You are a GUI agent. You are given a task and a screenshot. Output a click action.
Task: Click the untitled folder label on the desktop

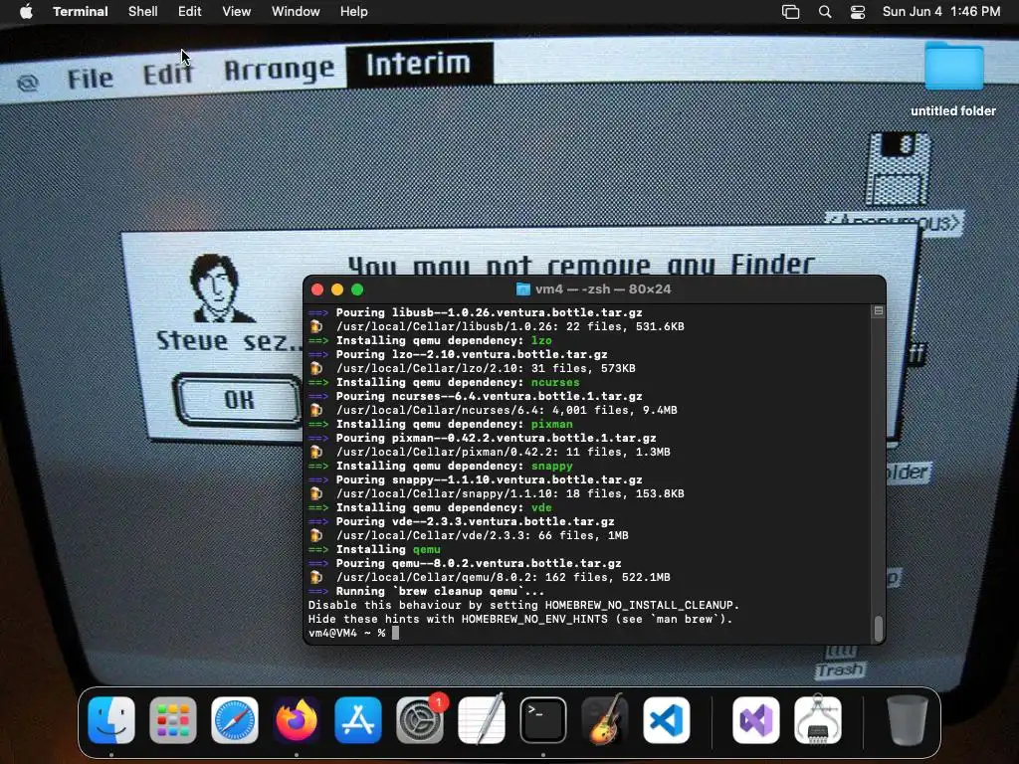tap(953, 111)
